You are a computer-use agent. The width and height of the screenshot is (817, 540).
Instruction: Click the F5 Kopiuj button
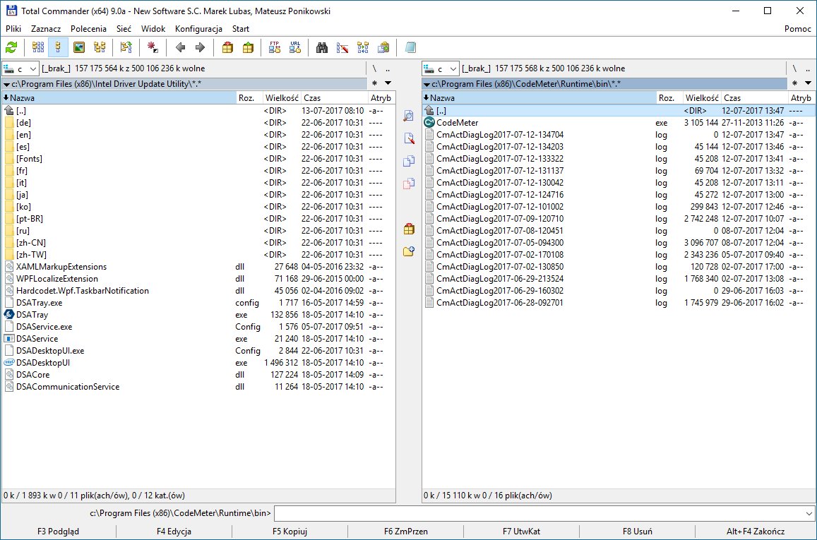coord(290,531)
